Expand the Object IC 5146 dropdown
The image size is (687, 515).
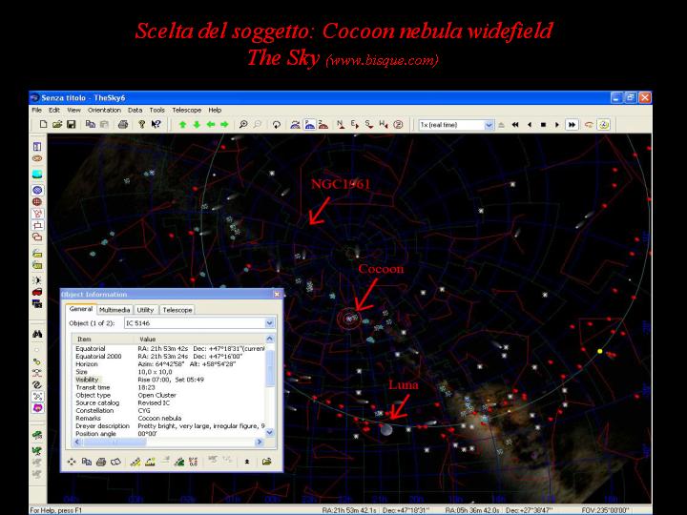coord(269,323)
